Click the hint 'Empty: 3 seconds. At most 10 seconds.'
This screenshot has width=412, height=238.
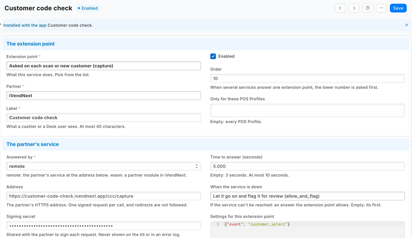click(x=250, y=175)
